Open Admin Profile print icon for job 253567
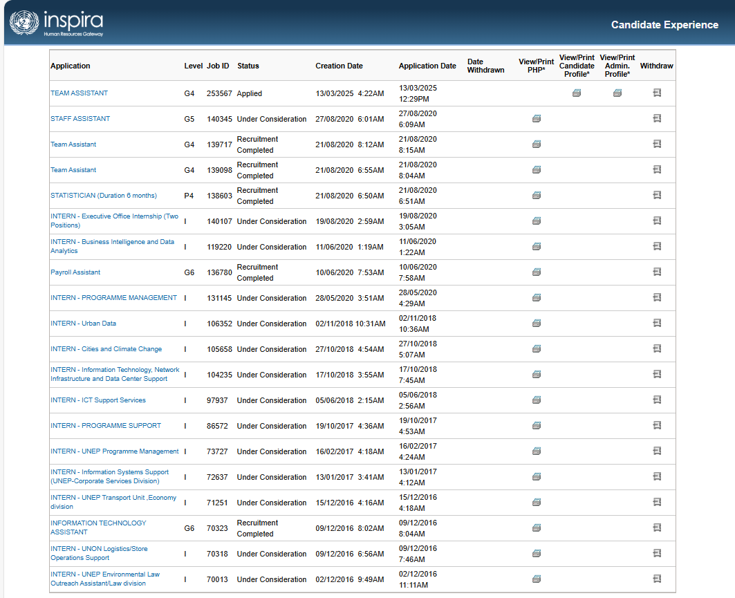The image size is (735, 598). (617, 93)
